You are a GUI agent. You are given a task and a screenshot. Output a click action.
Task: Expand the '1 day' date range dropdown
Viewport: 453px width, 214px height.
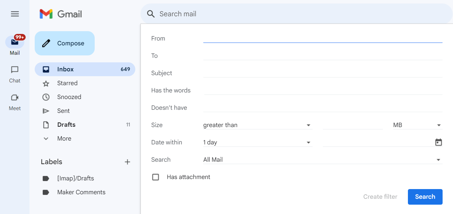pos(257,142)
